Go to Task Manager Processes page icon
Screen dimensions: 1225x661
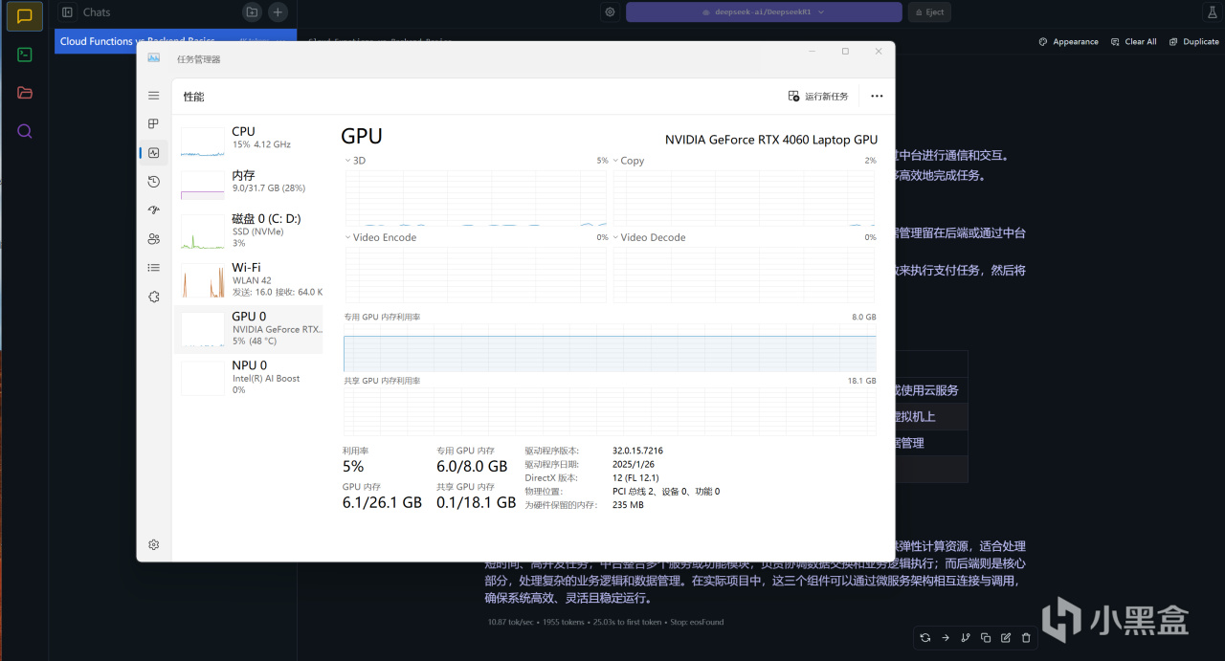pos(153,124)
